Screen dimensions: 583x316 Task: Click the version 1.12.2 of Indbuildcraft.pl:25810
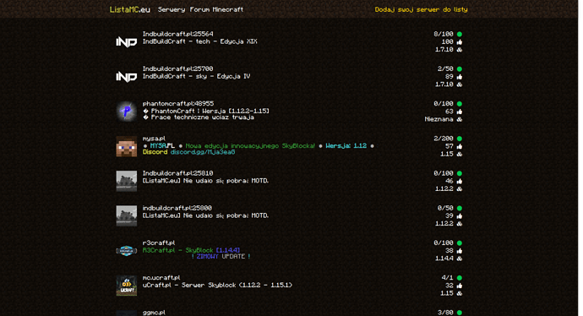444,189
